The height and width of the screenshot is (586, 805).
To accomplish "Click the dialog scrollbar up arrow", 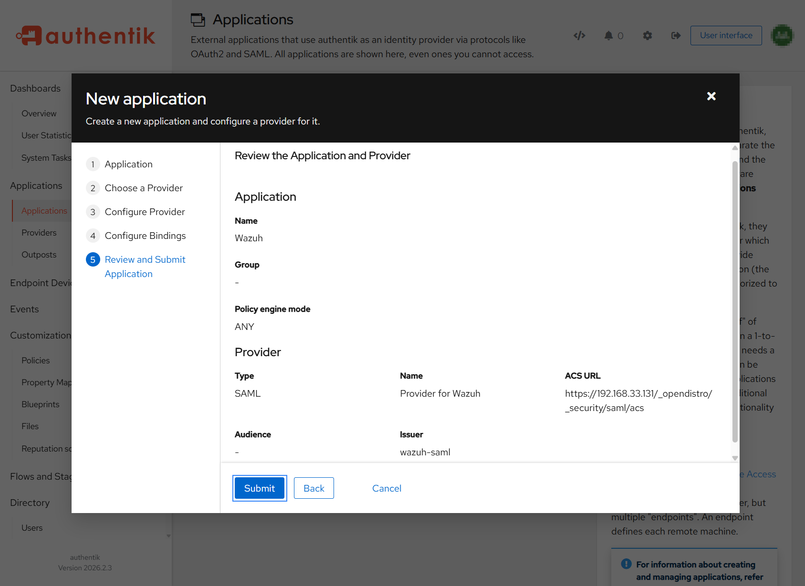I will point(735,148).
